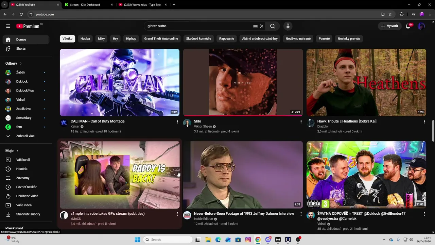
Task: Open Pozrieť neskôr in sidebar
Action: pos(26,187)
